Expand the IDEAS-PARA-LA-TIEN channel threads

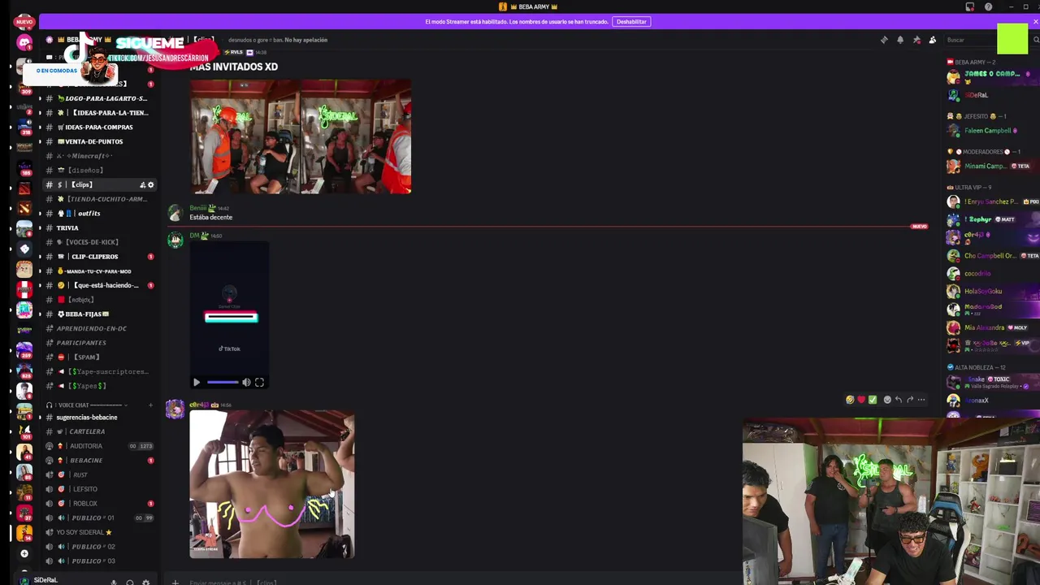pyautogui.click(x=40, y=113)
